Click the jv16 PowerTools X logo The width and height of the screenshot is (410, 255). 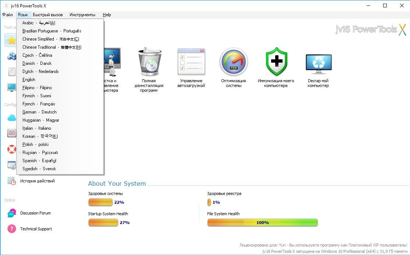click(x=371, y=29)
